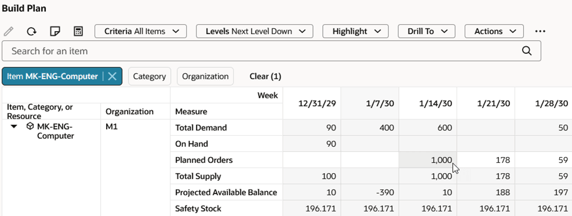The width and height of the screenshot is (572, 216).
Task: Open the three-dot more options menu
Action: tap(540, 31)
